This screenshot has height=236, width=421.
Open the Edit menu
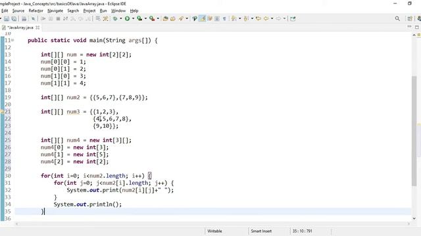[x=5, y=10]
